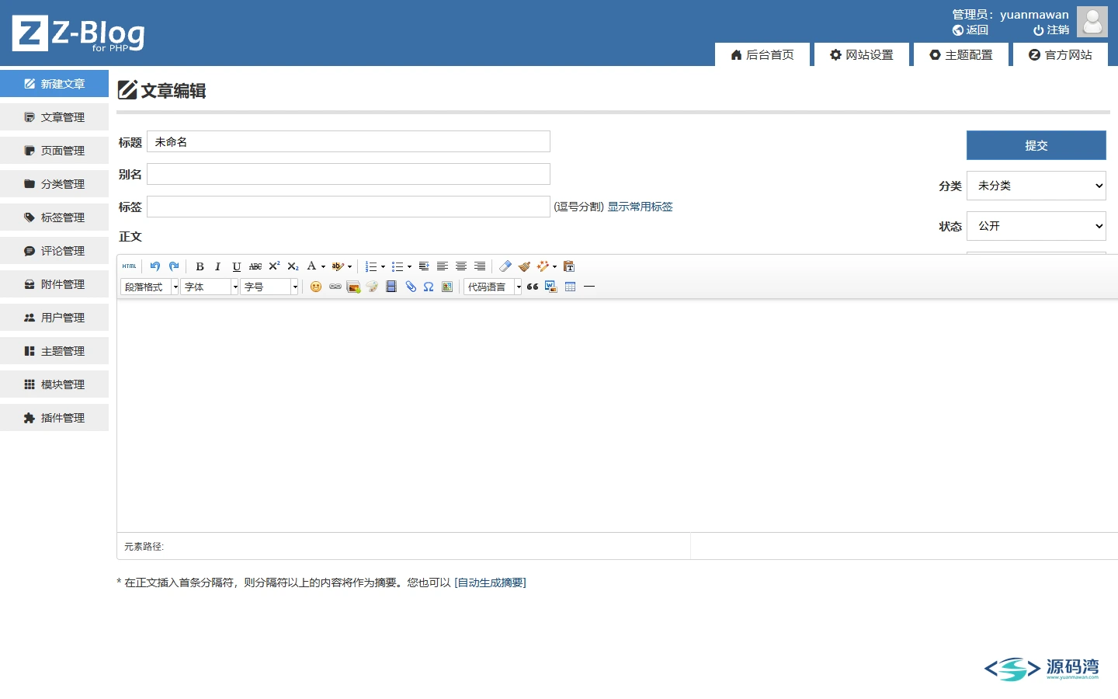Insert an ordered numbered list
The width and height of the screenshot is (1118, 699).
(x=371, y=266)
